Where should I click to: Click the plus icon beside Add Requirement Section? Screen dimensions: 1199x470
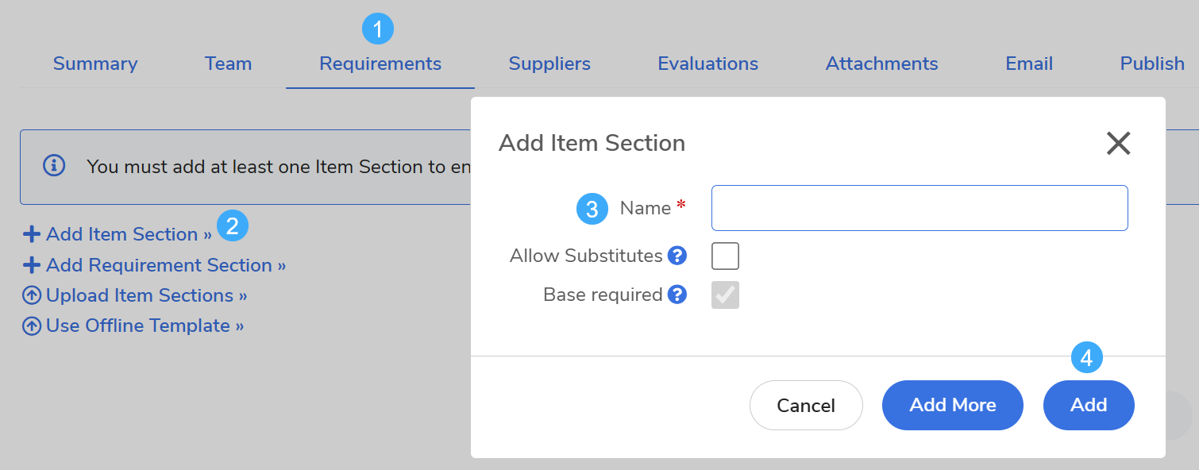click(x=32, y=265)
